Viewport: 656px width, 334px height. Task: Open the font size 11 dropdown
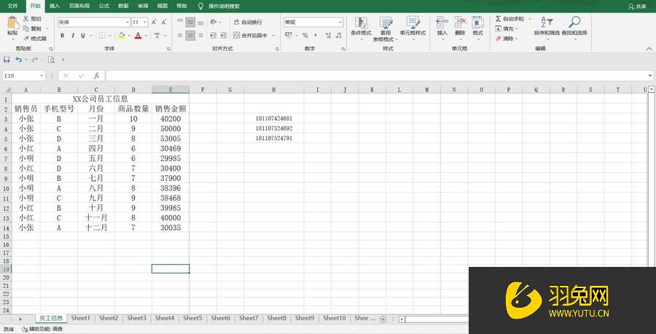145,22
